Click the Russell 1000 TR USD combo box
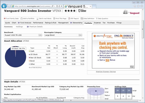Screen dimensions: 145x103 (23, 35)
